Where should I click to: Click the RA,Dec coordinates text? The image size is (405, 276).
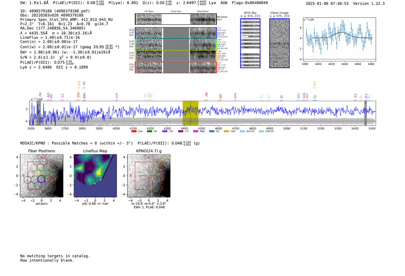tap(53, 28)
